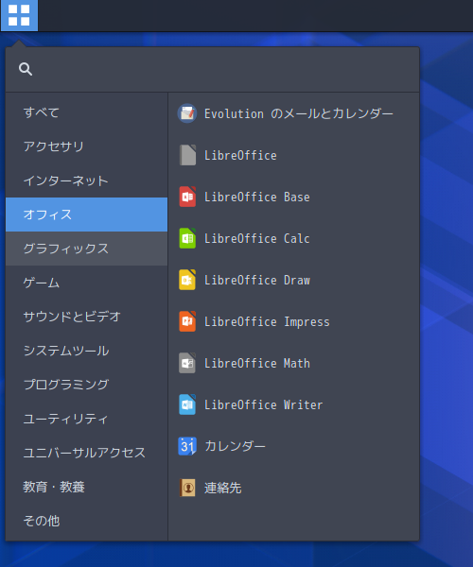Switch to the インターネット category
The width and height of the screenshot is (473, 567).
click(86, 180)
